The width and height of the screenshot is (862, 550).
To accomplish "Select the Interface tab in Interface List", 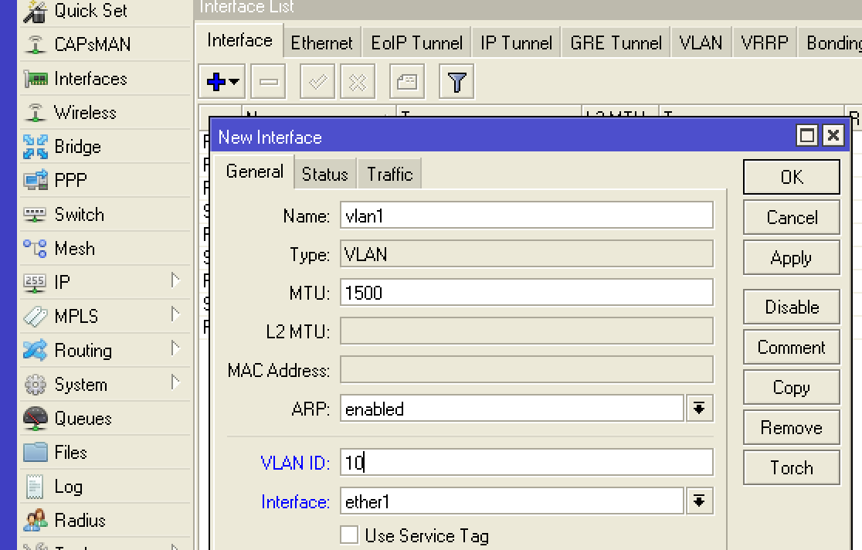I will pyautogui.click(x=239, y=41).
